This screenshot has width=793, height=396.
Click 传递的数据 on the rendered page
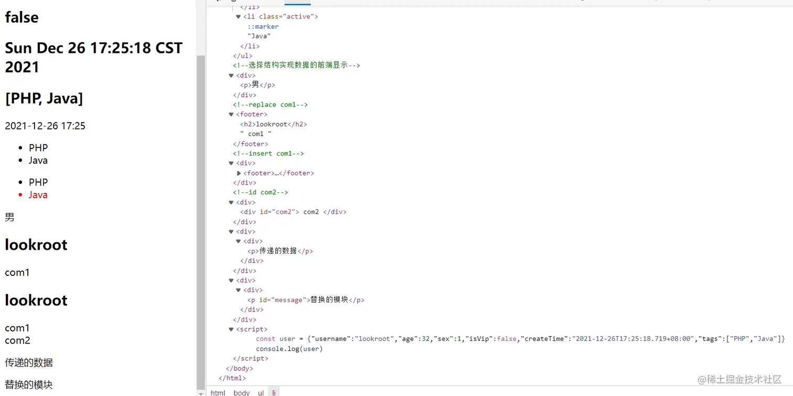[x=29, y=362]
